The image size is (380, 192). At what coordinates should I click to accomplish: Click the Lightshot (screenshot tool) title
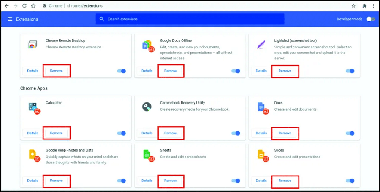pos(296,40)
